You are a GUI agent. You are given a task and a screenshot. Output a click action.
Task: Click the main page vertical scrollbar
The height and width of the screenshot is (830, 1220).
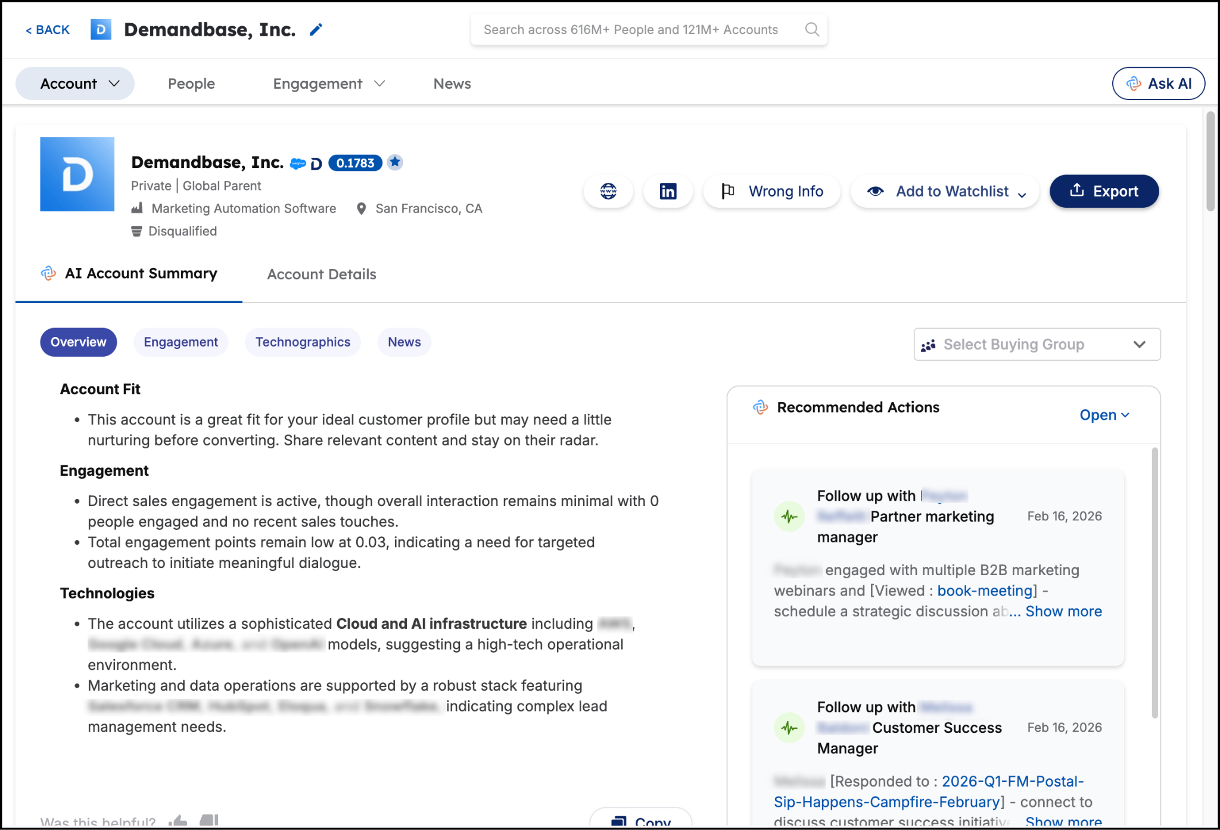coord(1210,161)
